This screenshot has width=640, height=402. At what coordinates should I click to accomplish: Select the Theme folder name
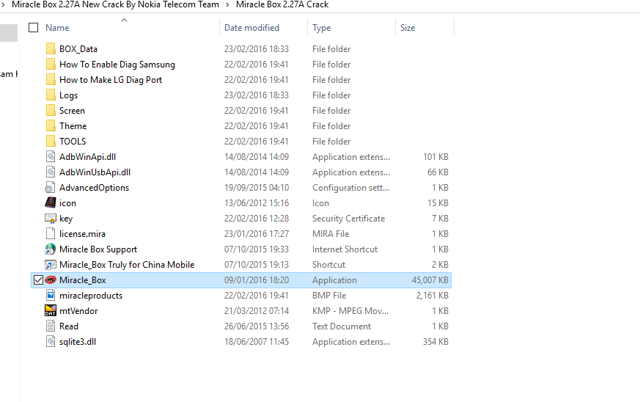[73, 126]
